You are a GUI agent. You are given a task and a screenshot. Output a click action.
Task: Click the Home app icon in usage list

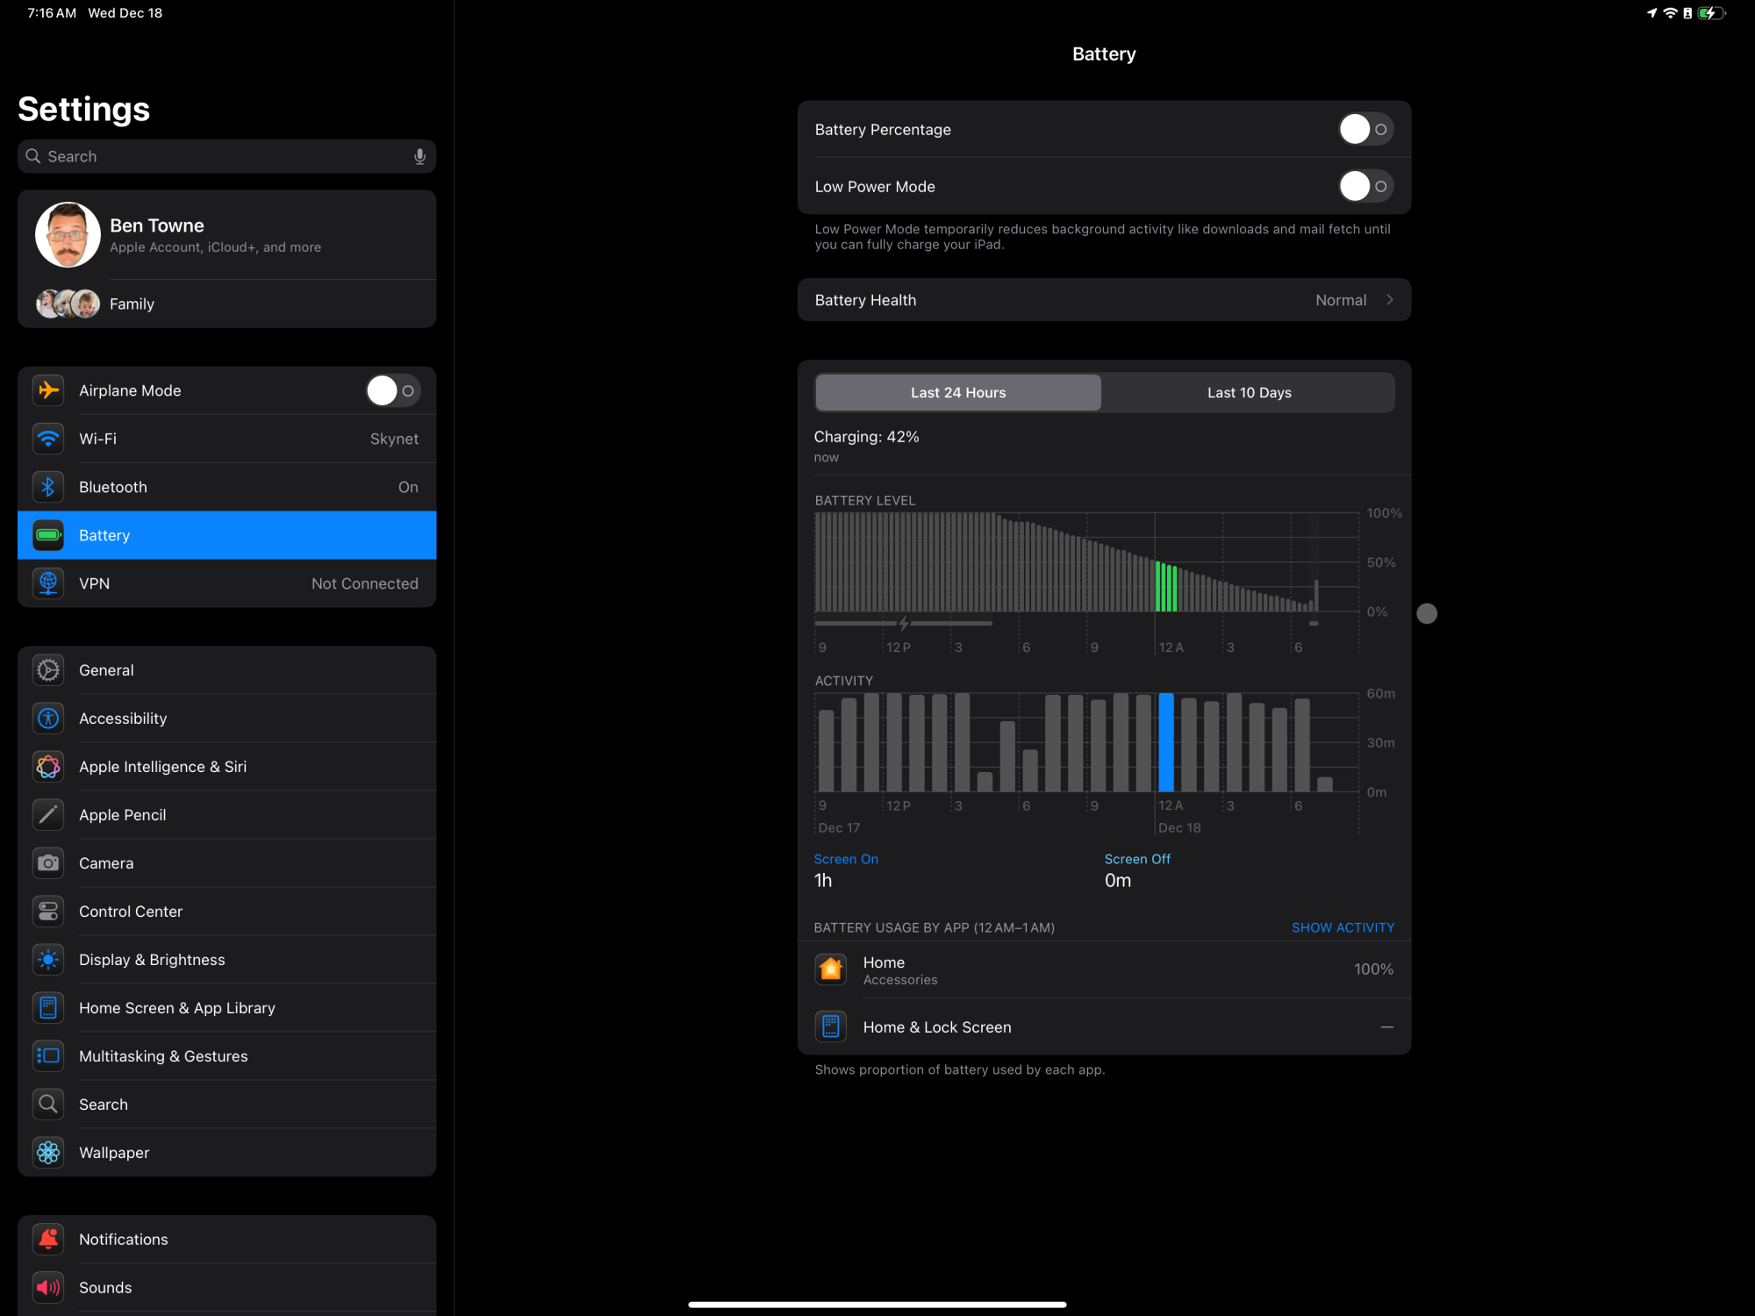(x=830, y=969)
